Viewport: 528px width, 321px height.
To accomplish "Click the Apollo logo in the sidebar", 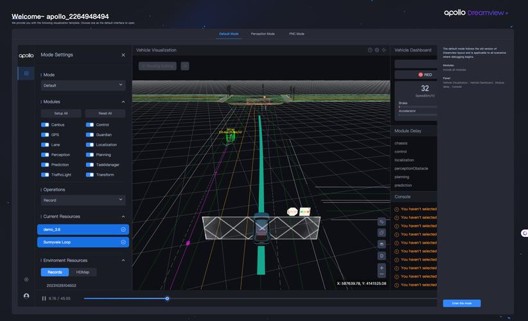I will 26,55.
